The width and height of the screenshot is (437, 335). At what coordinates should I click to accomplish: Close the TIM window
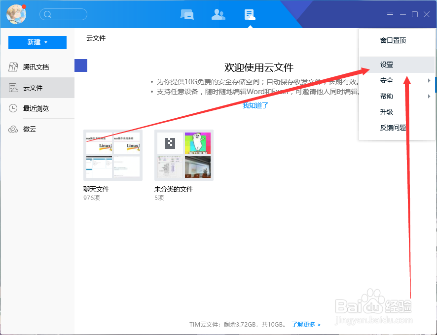tap(427, 14)
